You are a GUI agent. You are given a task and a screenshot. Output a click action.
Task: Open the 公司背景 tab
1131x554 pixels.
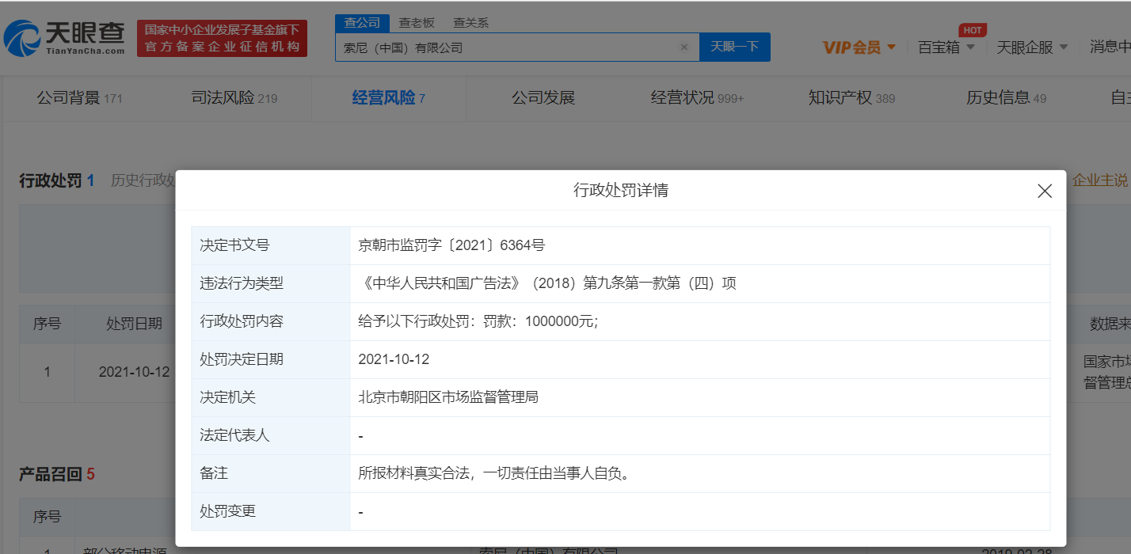[x=79, y=98]
